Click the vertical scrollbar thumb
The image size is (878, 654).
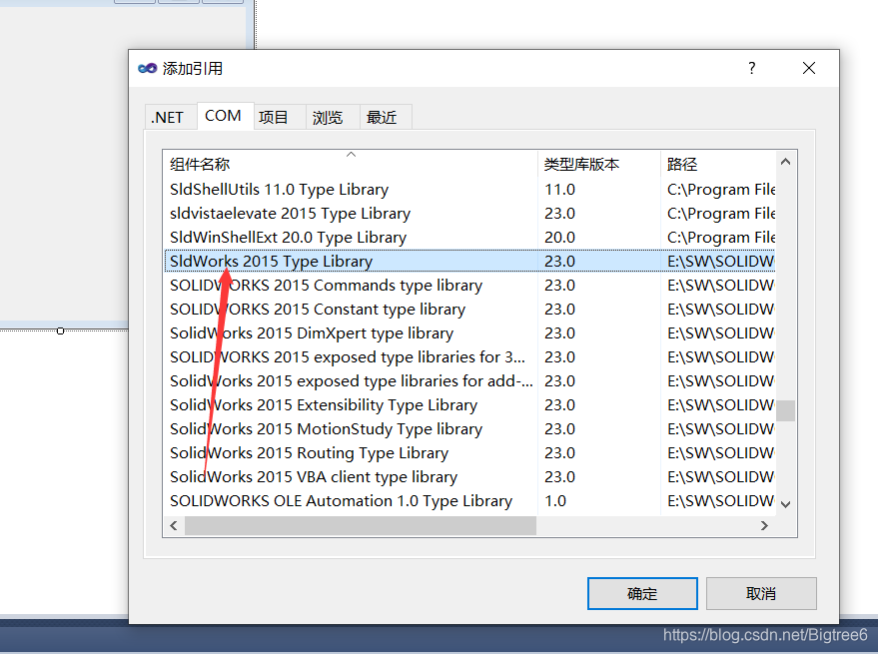786,410
